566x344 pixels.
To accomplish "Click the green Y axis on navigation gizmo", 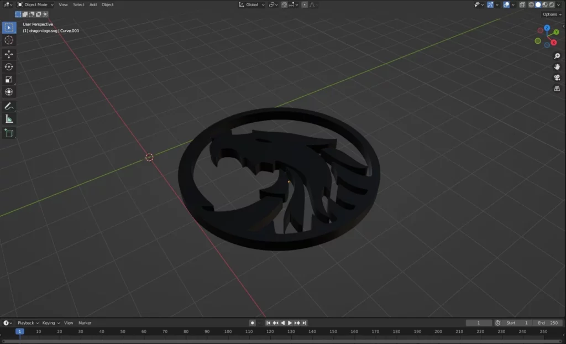I will (x=556, y=32).
